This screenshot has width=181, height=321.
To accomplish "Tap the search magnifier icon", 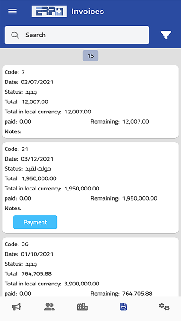I will [x=15, y=35].
